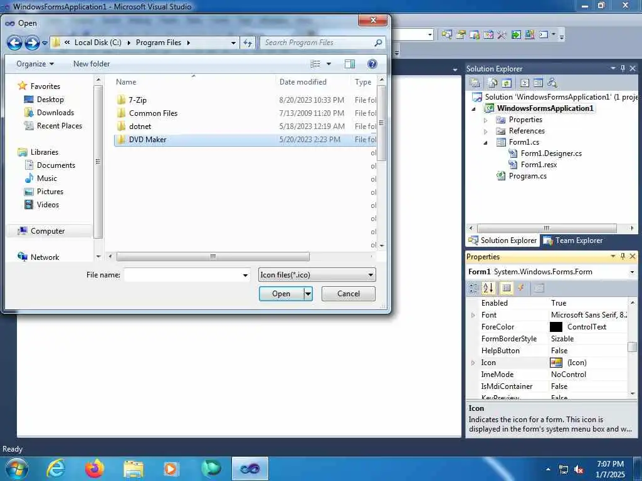Collapse Form1.cs node
Viewport: 642px width, 481px height.
[x=486, y=143]
